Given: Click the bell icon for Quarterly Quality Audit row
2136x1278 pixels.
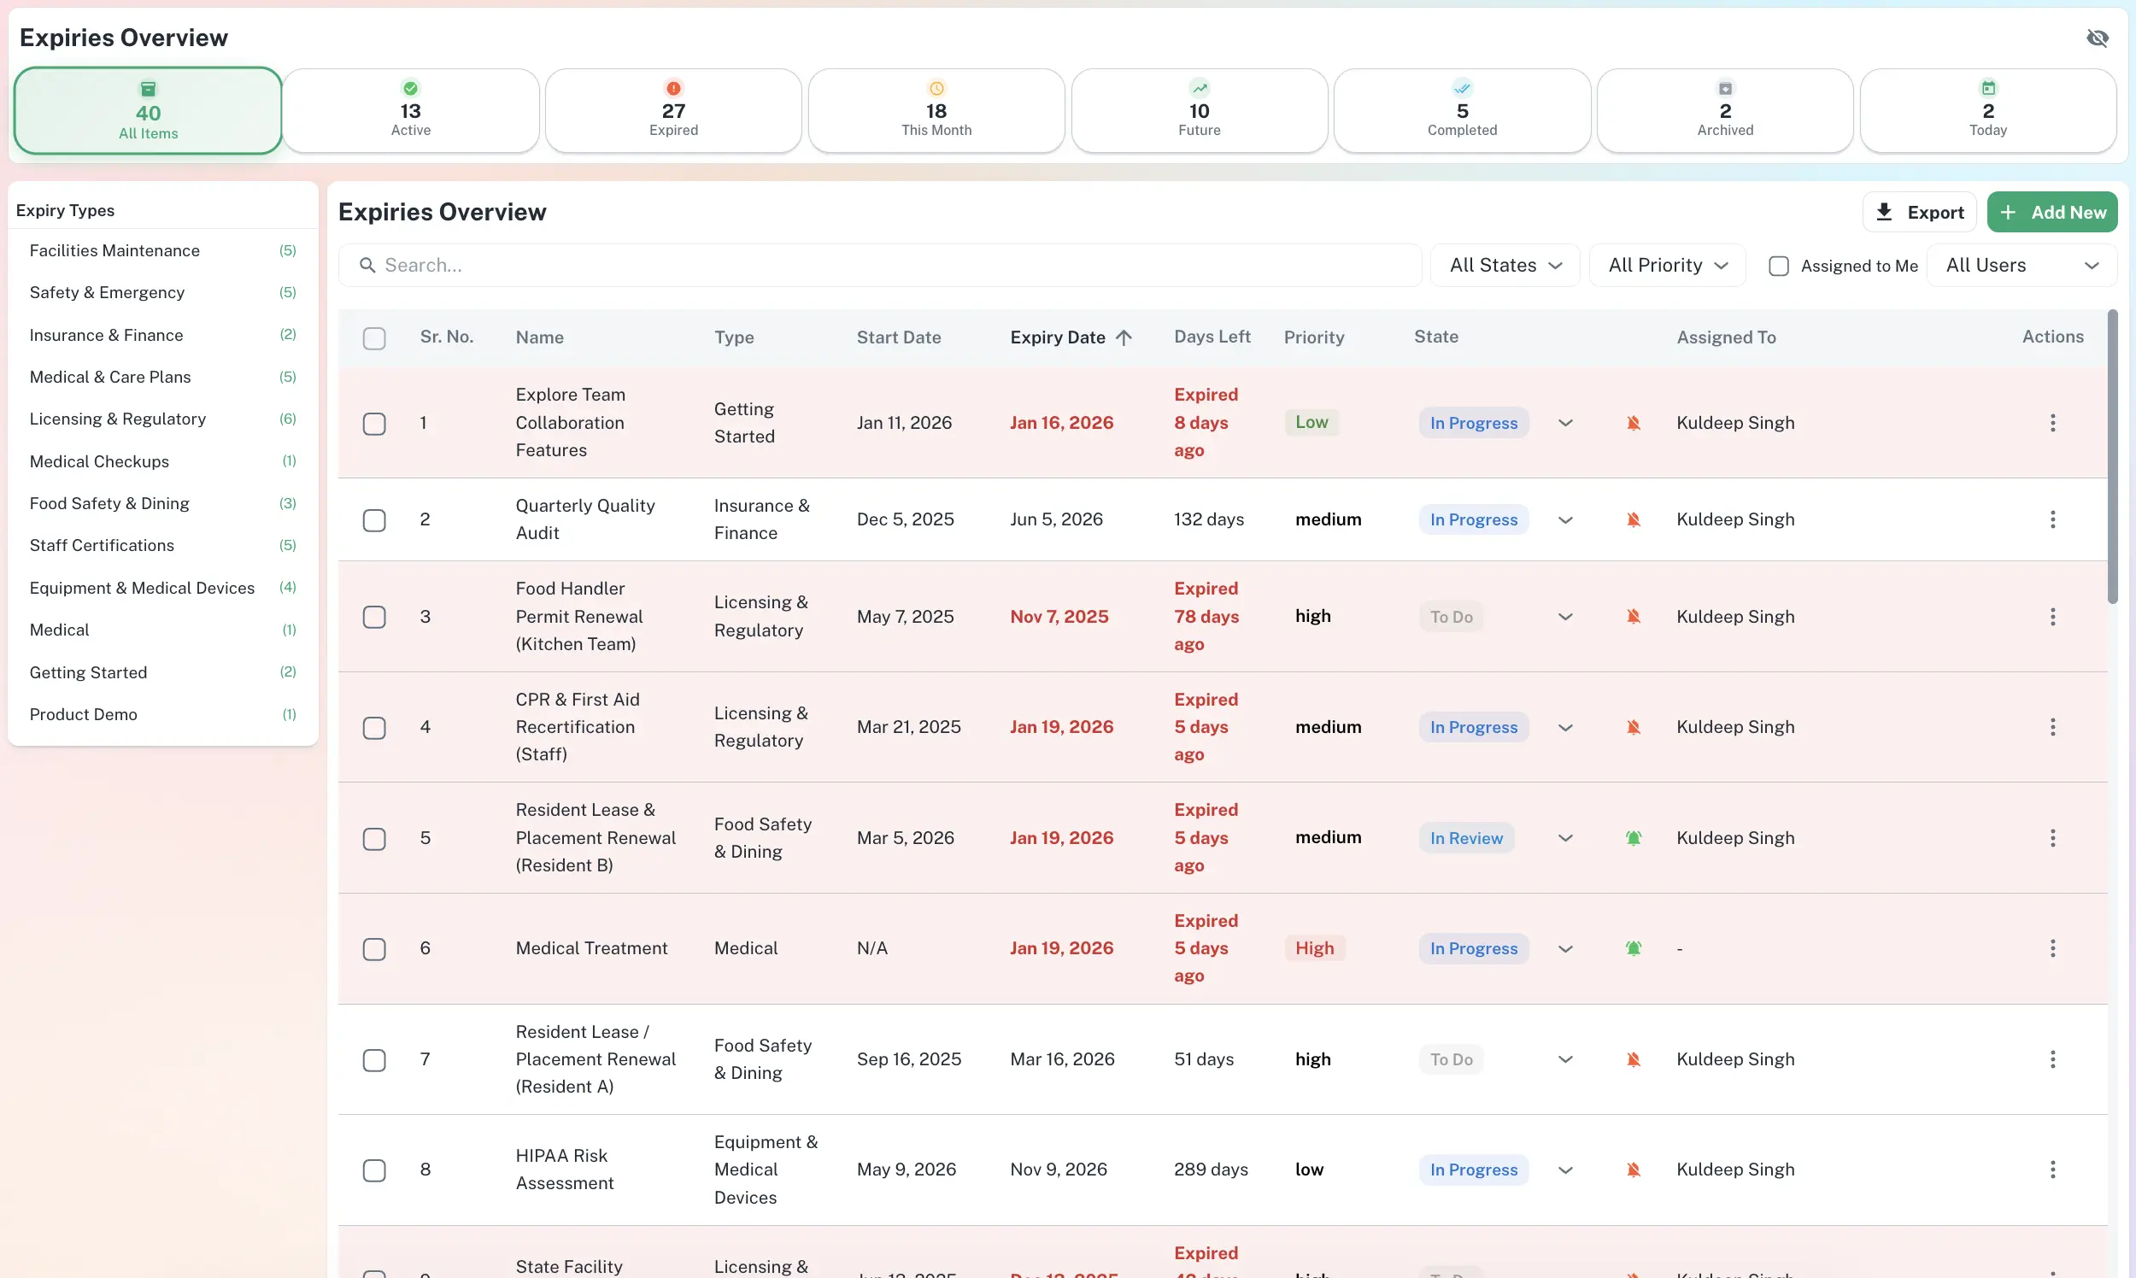Looking at the screenshot, I should [x=1633, y=519].
